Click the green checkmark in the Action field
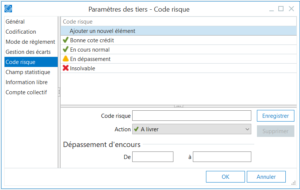 pos(136,129)
